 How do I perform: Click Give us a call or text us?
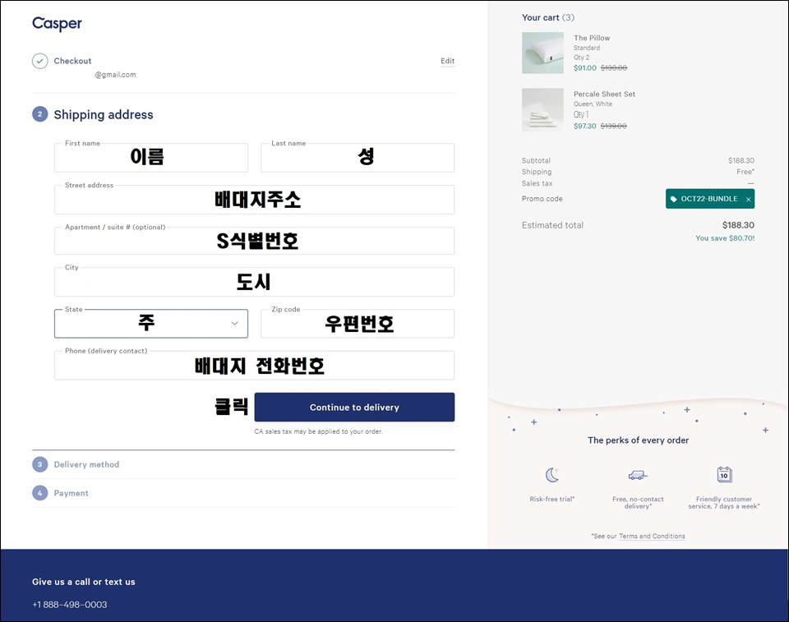coord(84,582)
